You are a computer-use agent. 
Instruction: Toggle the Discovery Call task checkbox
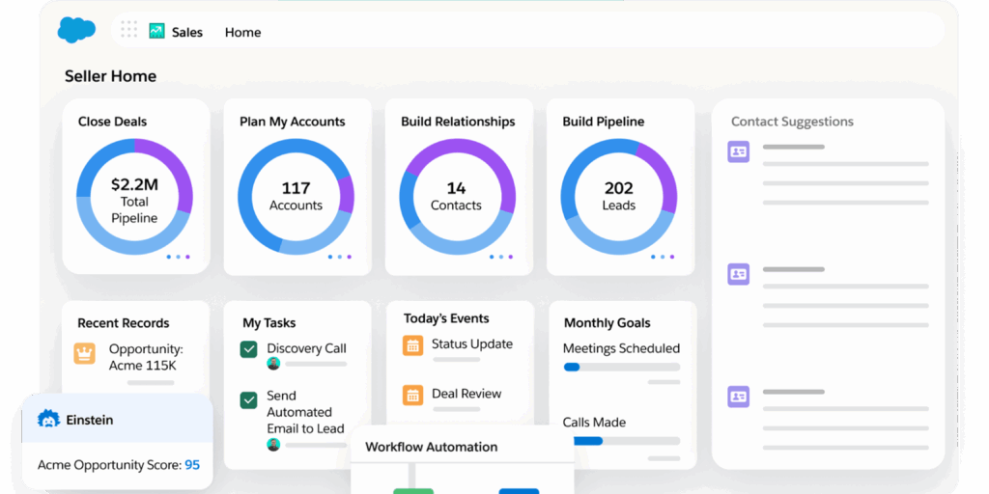249,349
